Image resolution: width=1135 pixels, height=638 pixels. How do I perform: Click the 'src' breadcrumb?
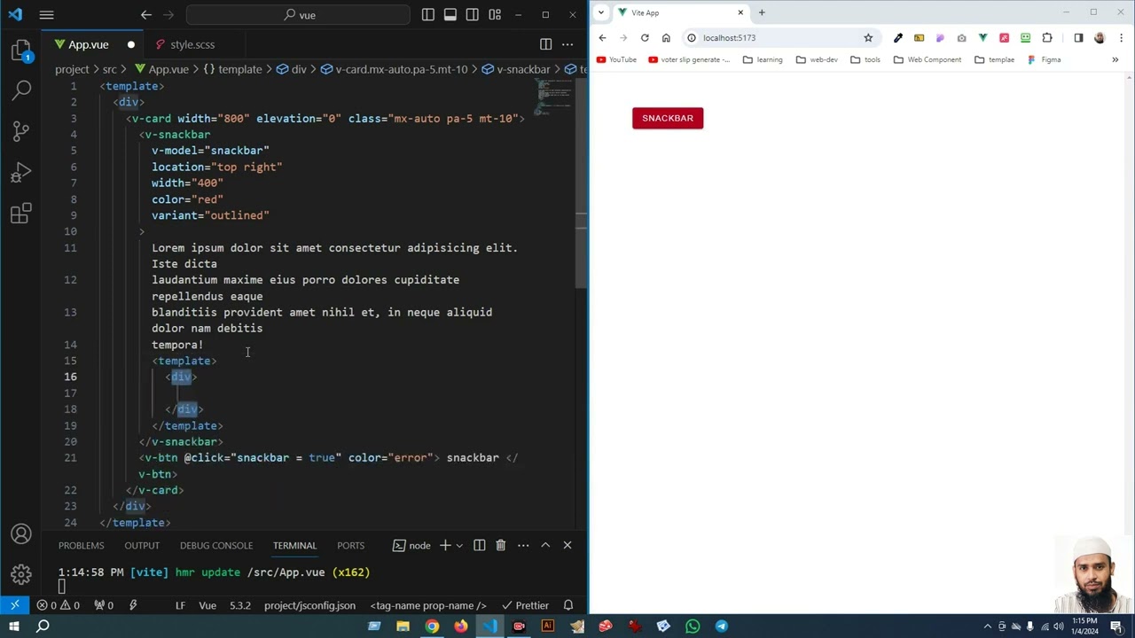click(x=109, y=69)
